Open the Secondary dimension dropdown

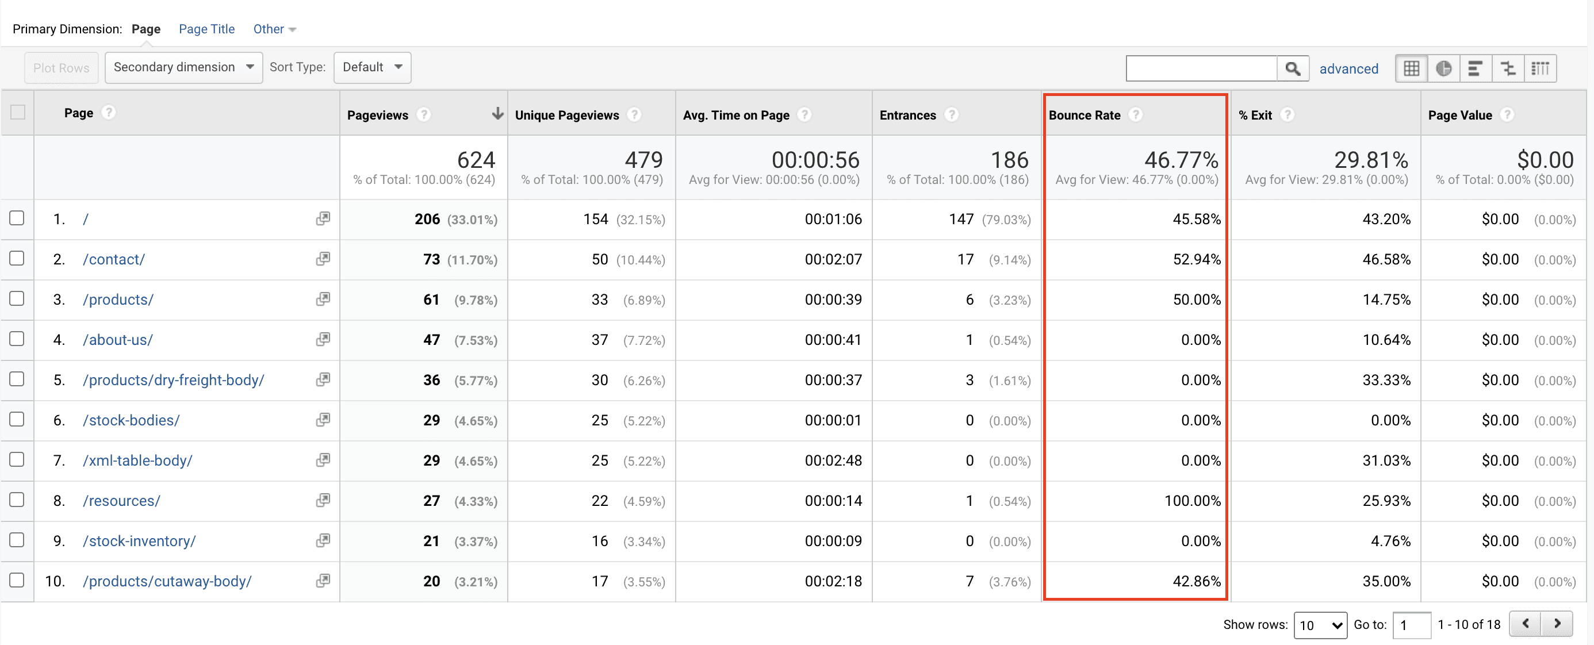click(x=183, y=67)
